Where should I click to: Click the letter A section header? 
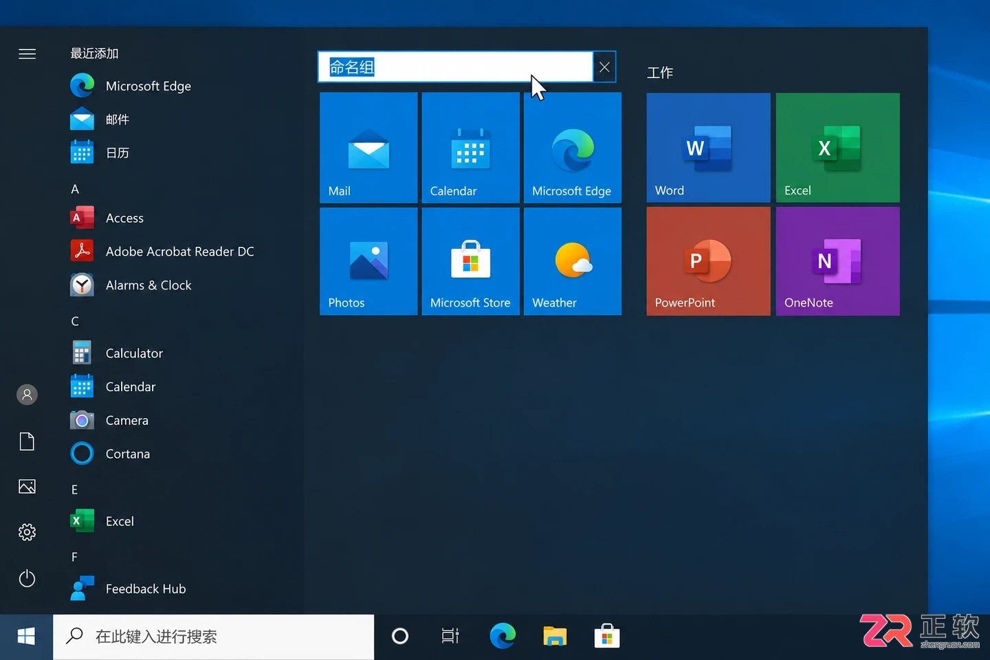(75, 189)
